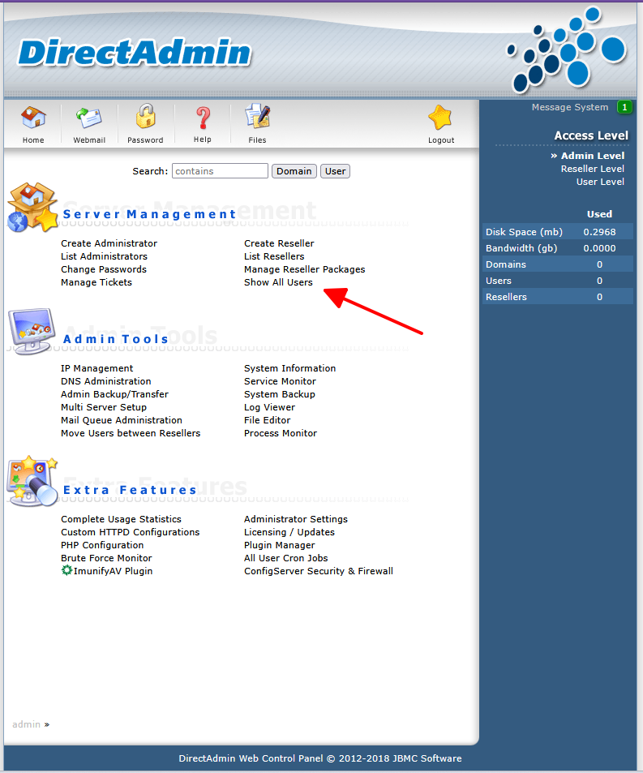The height and width of the screenshot is (773, 643).
Task: Open Create Reseller
Action: tap(279, 243)
